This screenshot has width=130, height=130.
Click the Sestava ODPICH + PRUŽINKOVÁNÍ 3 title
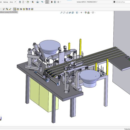pyautogui.click(x=87, y=2)
